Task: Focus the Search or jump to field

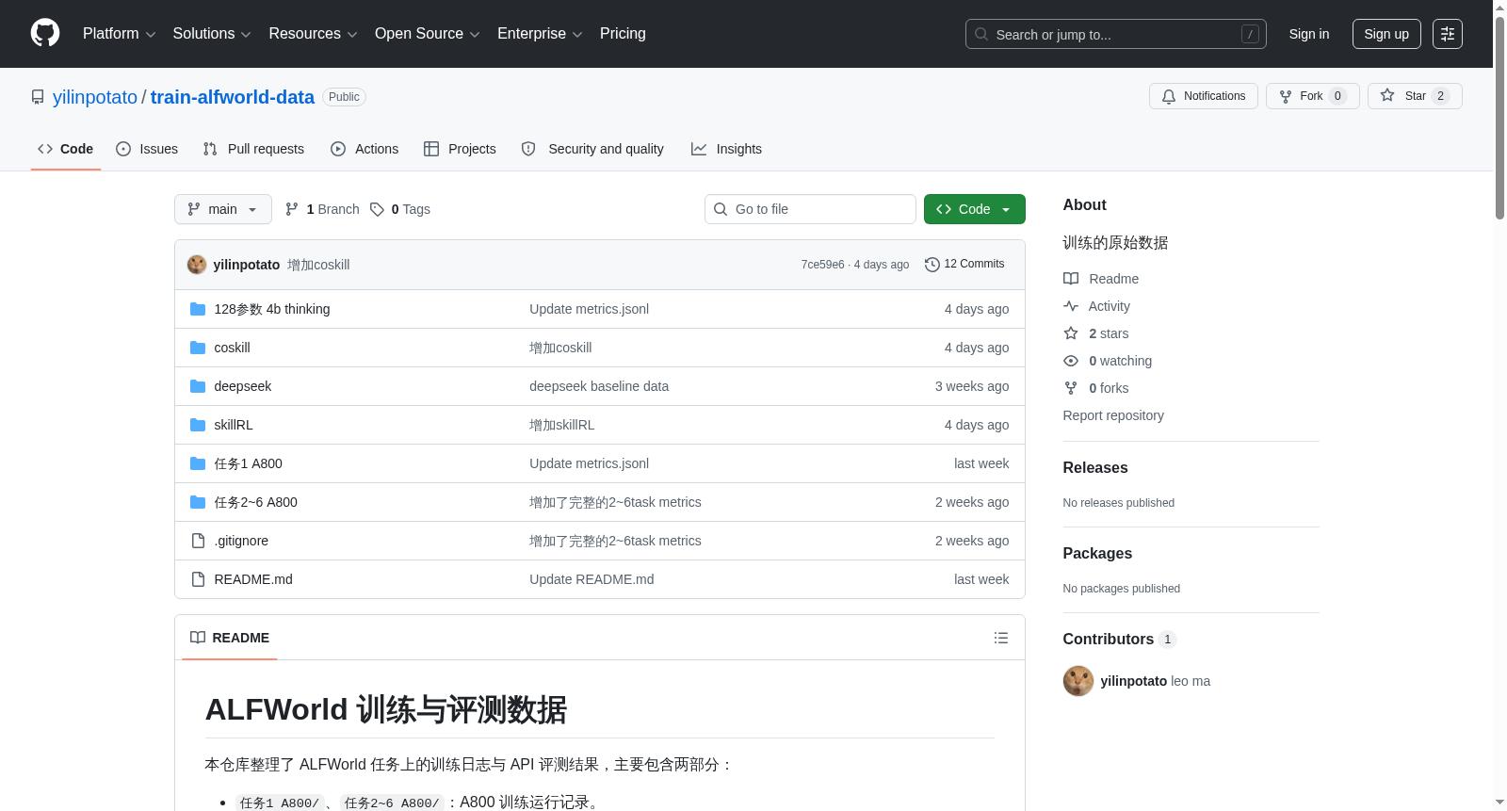Action: tap(1116, 34)
